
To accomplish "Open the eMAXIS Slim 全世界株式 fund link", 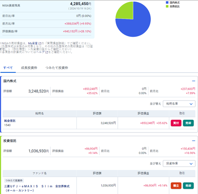I will pos(37,188).
